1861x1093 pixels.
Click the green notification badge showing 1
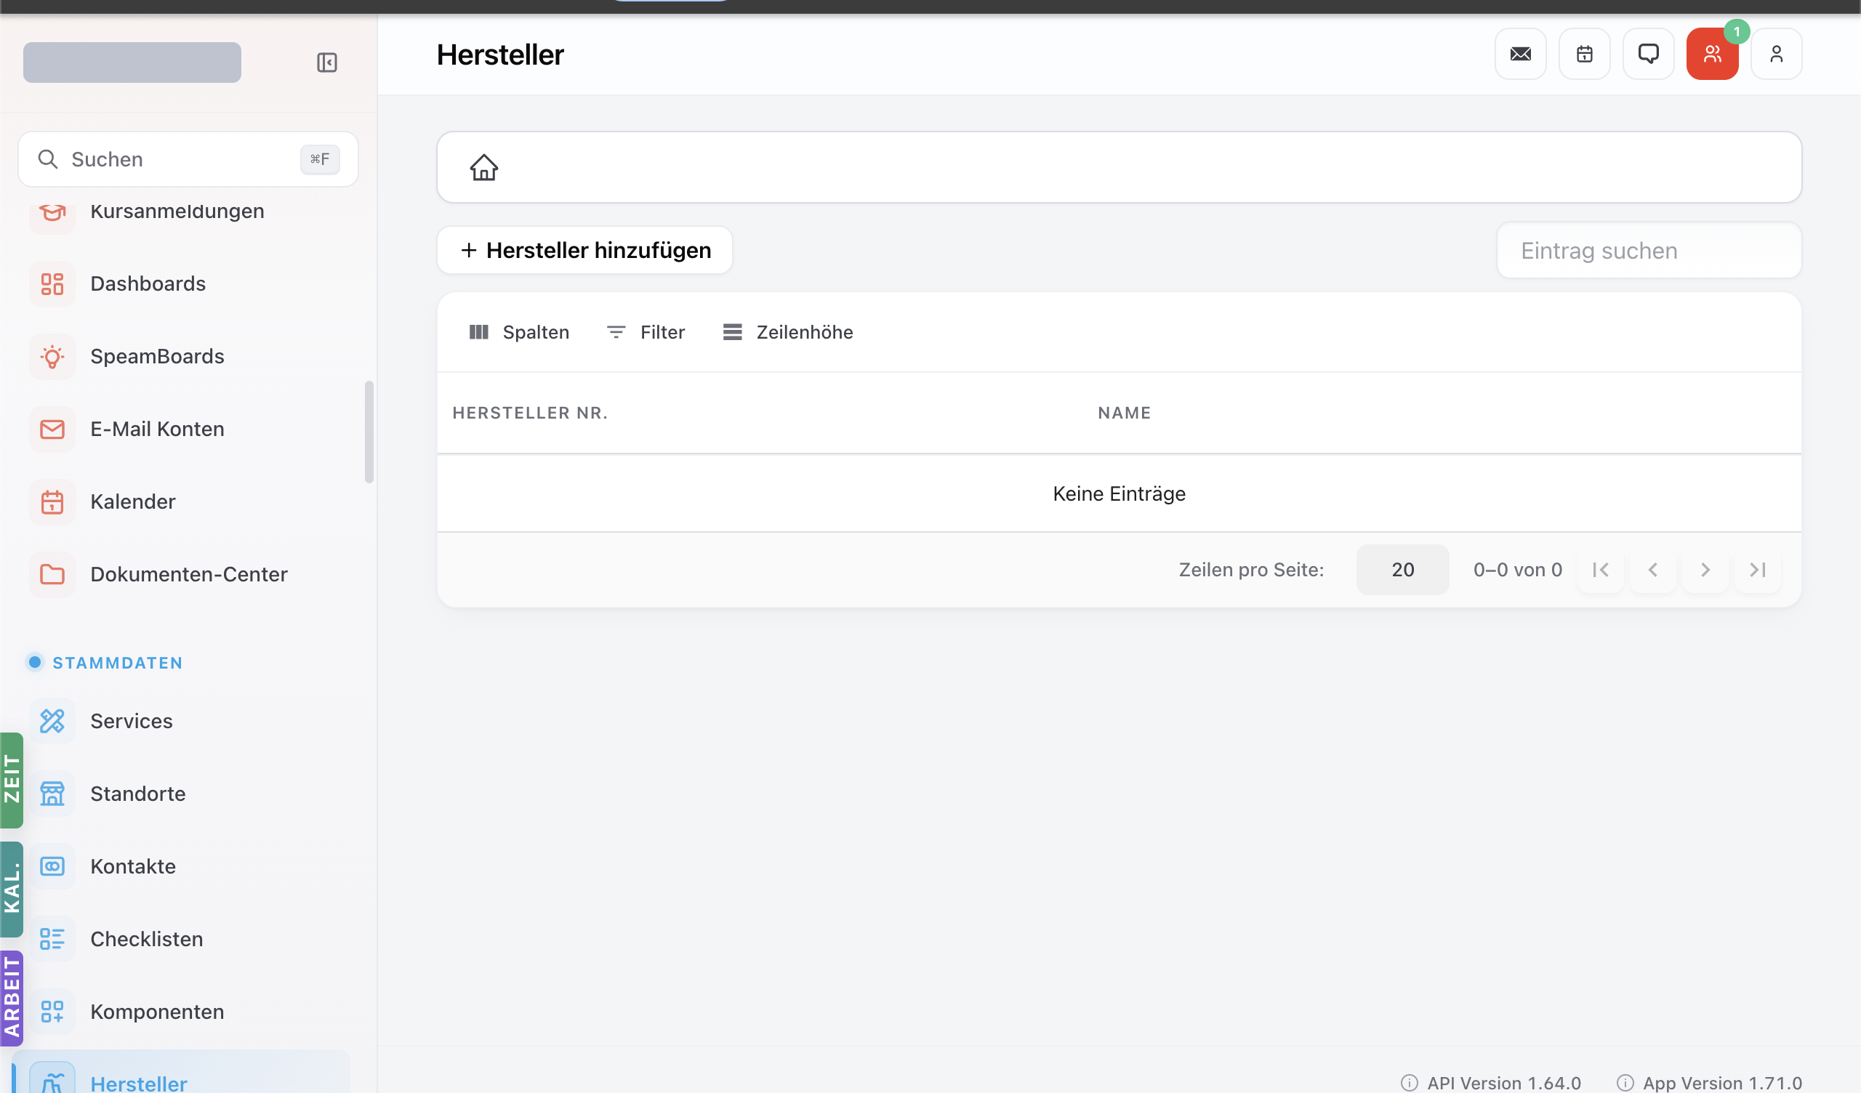1736,32
